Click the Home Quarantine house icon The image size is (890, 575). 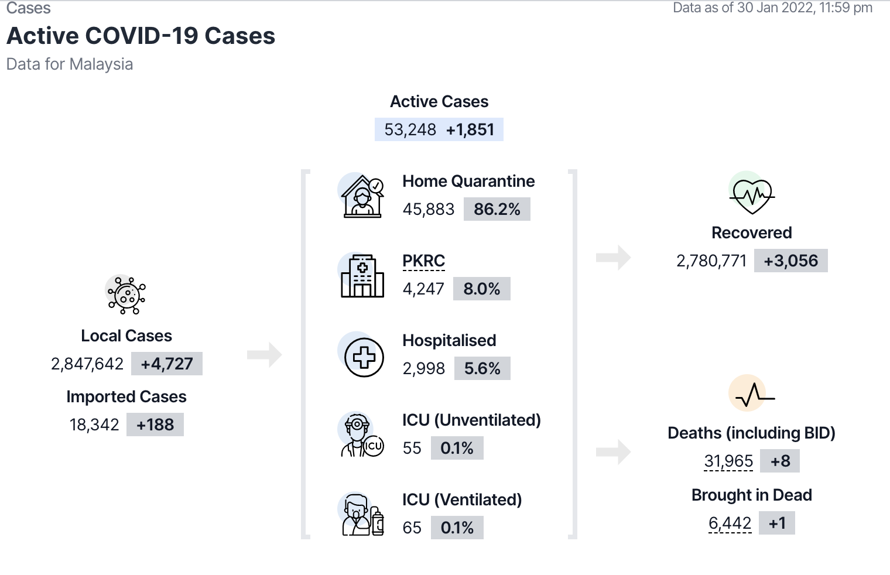(362, 196)
